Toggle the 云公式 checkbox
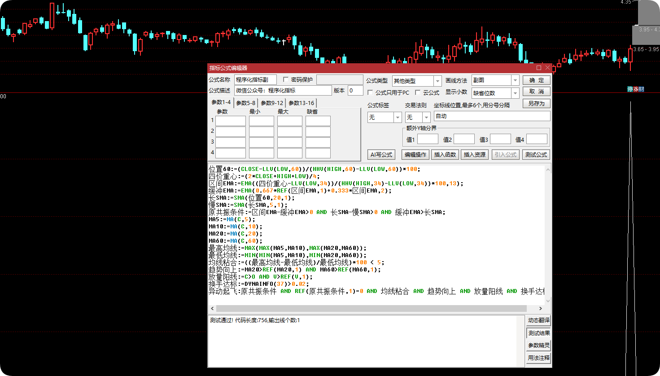 418,92
